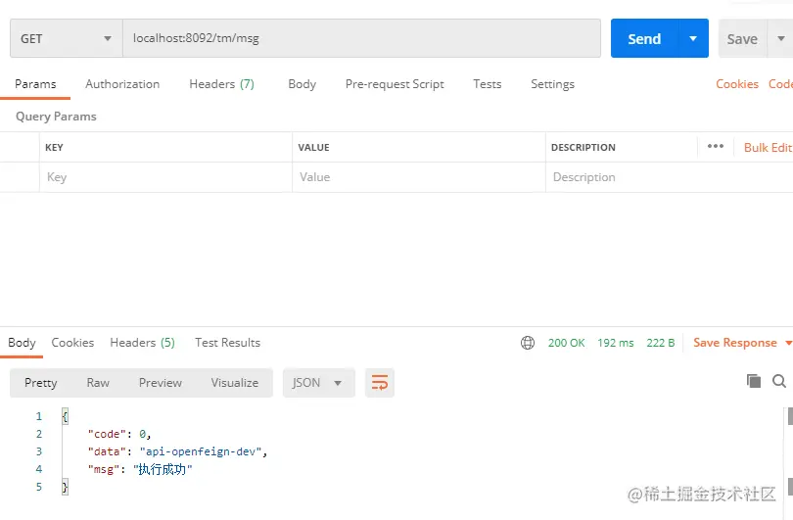
Task: Open the Pre-request Script tab
Action: [x=395, y=84]
